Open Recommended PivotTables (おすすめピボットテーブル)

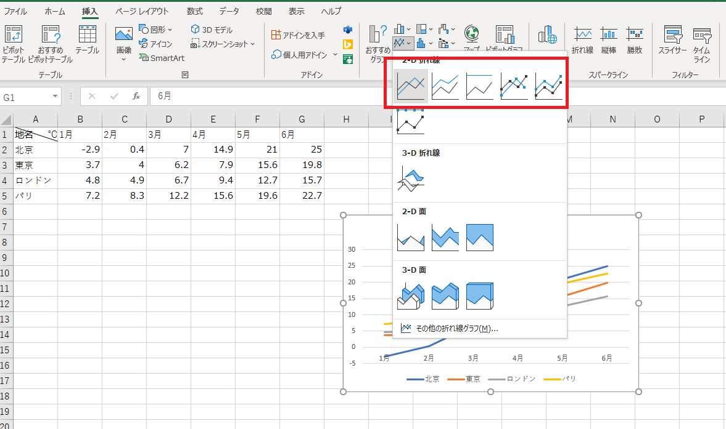pyautogui.click(x=51, y=44)
